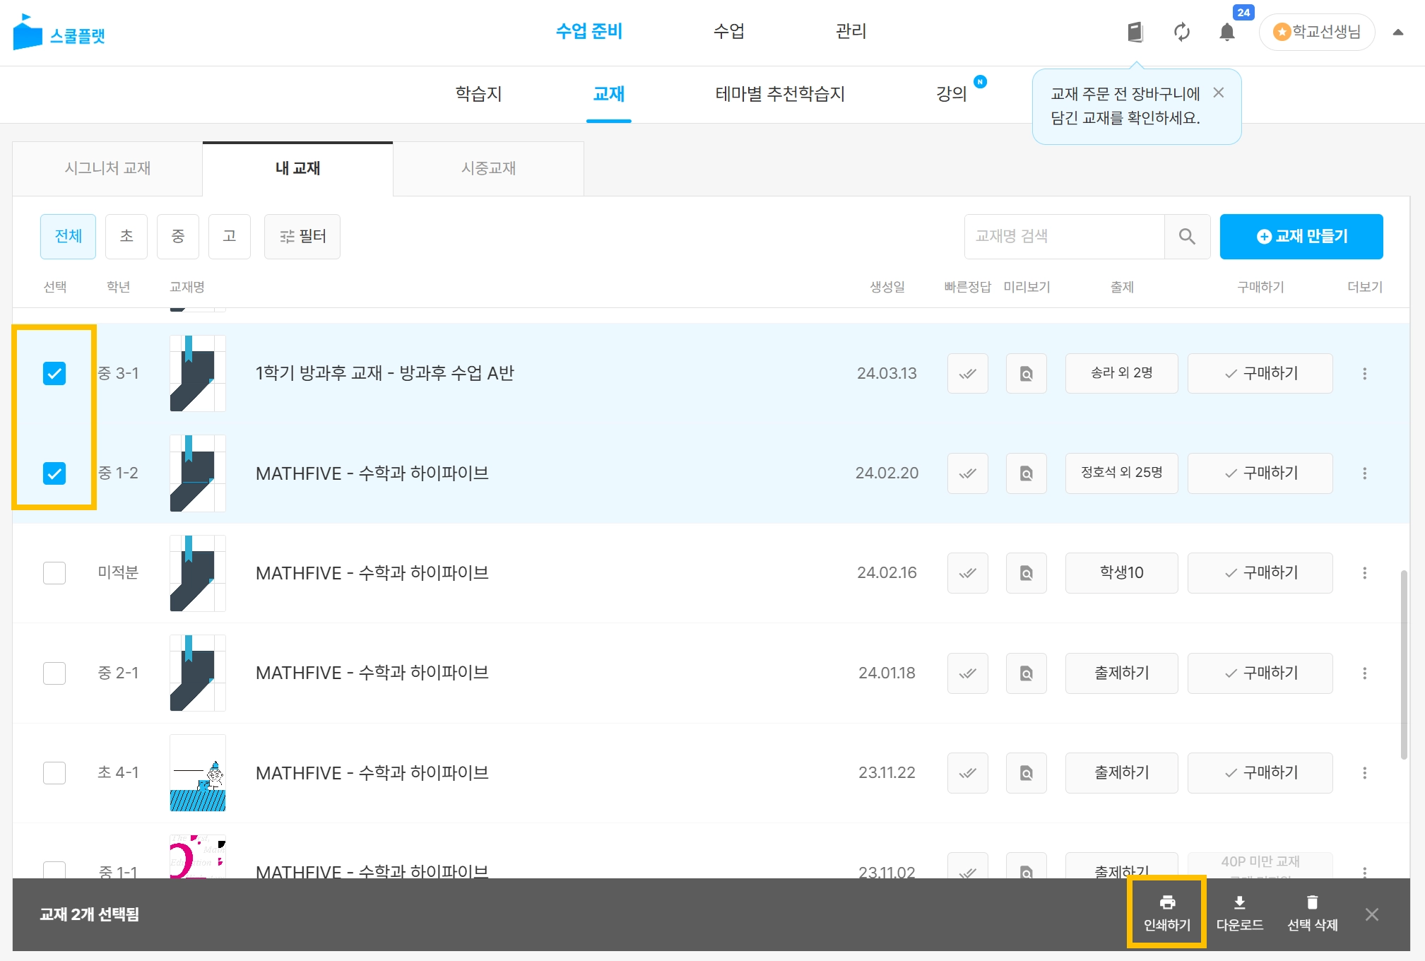Click the search magnifier icon
Screen dimensions: 1425x961
coord(1187,237)
